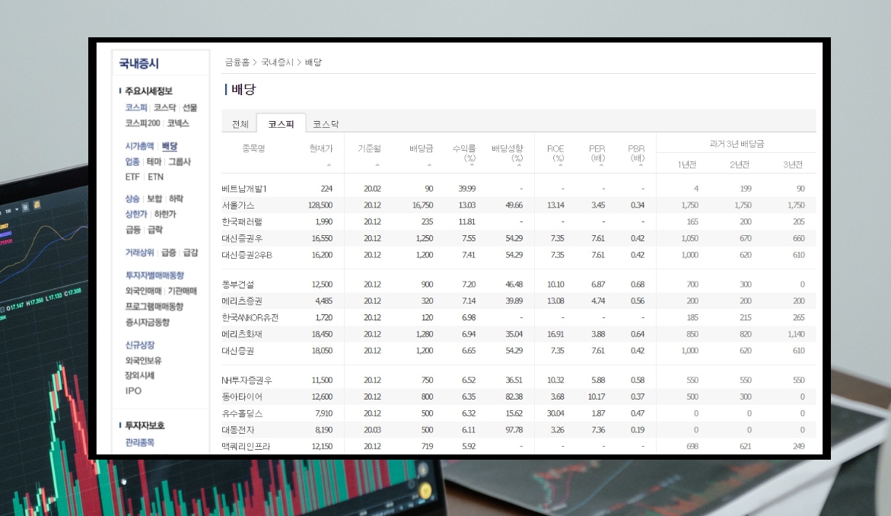Open 업종 in sidebar

(132, 161)
